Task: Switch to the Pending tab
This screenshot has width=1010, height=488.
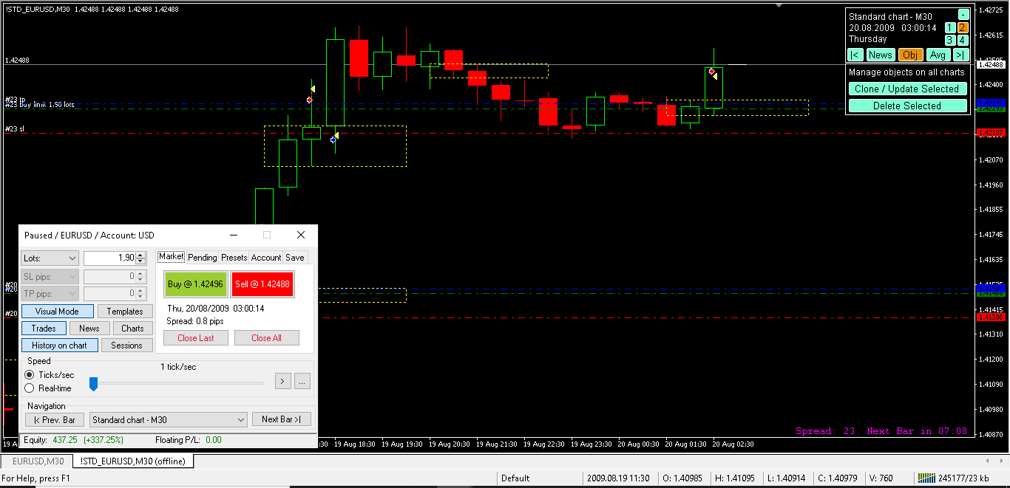Action: click(202, 258)
